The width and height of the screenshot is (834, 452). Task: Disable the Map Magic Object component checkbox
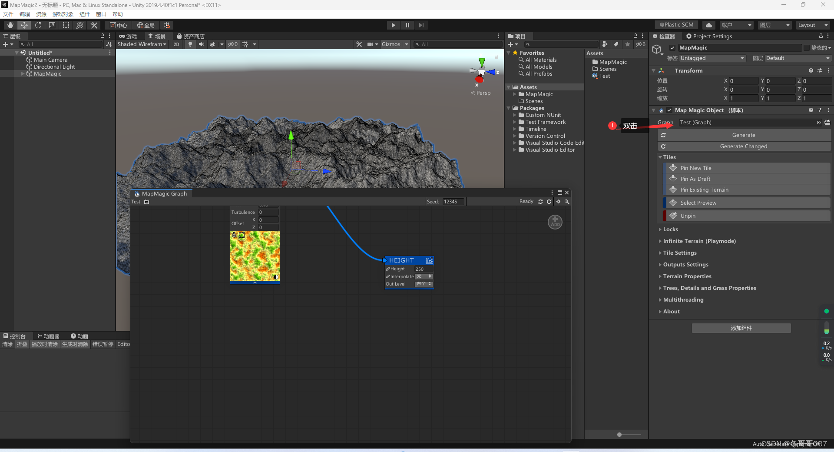tap(669, 110)
